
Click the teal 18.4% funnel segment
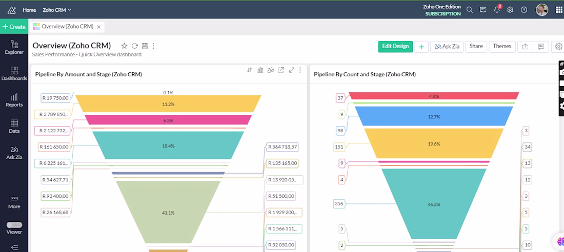[x=168, y=145]
